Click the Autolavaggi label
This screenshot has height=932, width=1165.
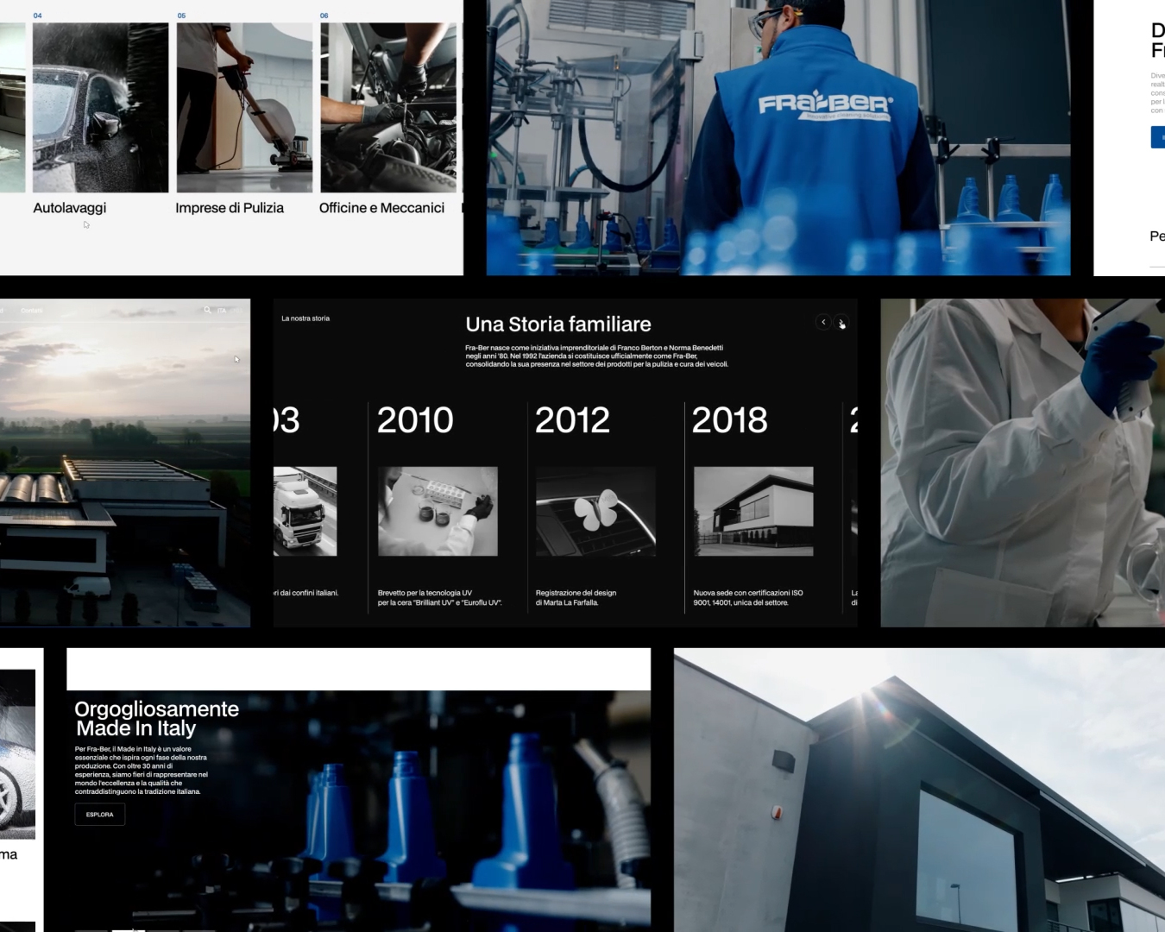click(x=70, y=208)
